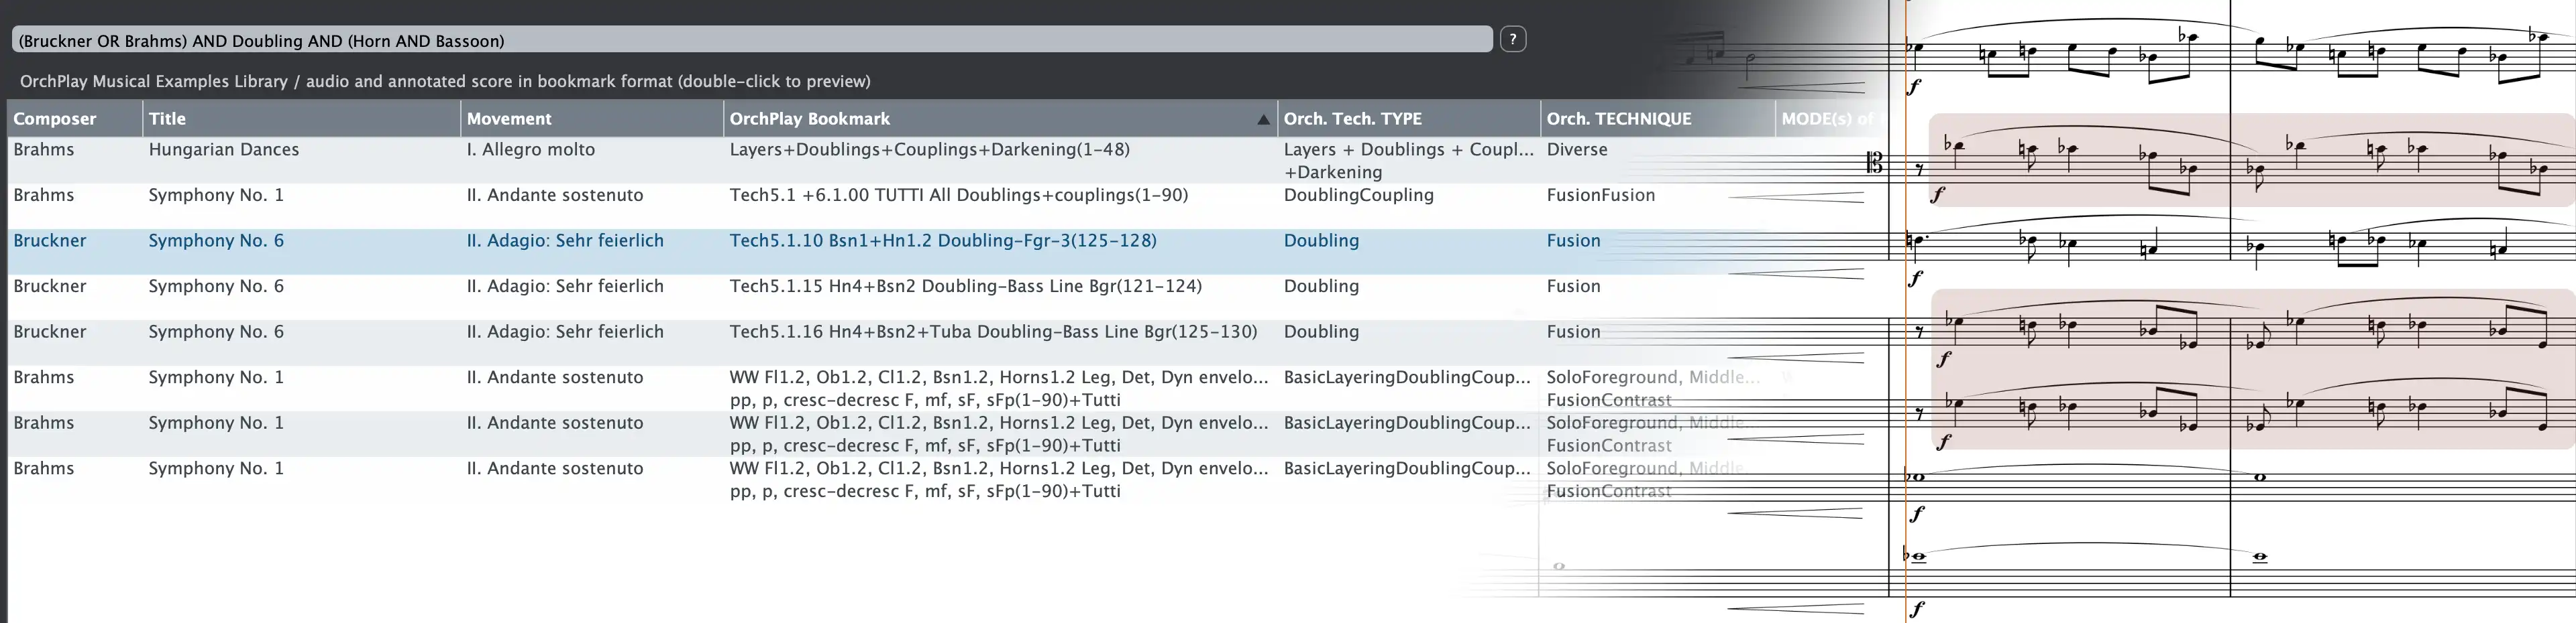Select bookmark Tech5.1 +6.1.00 TUTTI All Doublings+couplings(1-90)
Image resolution: width=2576 pixels, height=623 pixels.
point(958,196)
